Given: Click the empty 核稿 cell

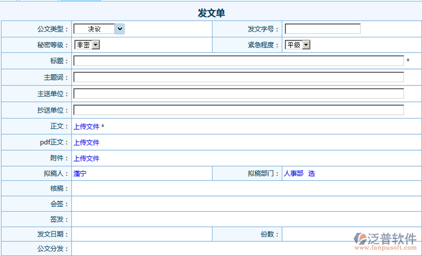Looking at the screenshot, I should (246, 189).
